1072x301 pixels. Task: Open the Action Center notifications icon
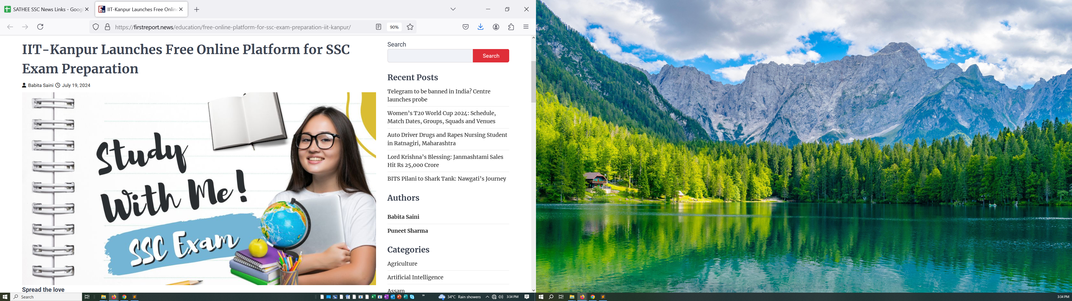(527, 297)
